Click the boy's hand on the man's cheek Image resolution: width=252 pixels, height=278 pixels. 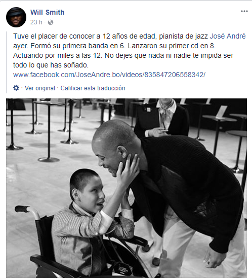click(128, 170)
